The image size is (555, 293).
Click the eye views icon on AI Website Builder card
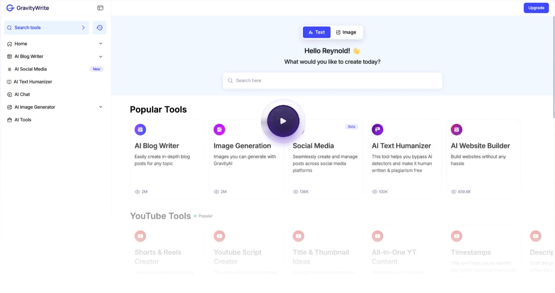453,192
